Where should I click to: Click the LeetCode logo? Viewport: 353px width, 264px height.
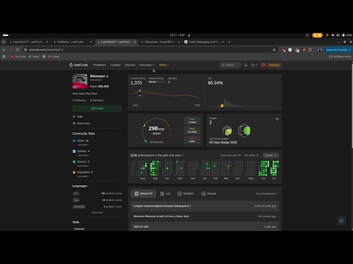click(78, 65)
